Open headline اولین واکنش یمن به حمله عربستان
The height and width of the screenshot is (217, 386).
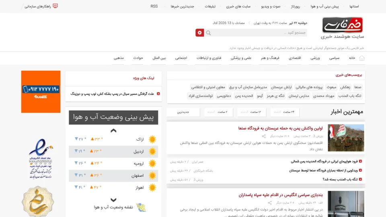coord(280,128)
